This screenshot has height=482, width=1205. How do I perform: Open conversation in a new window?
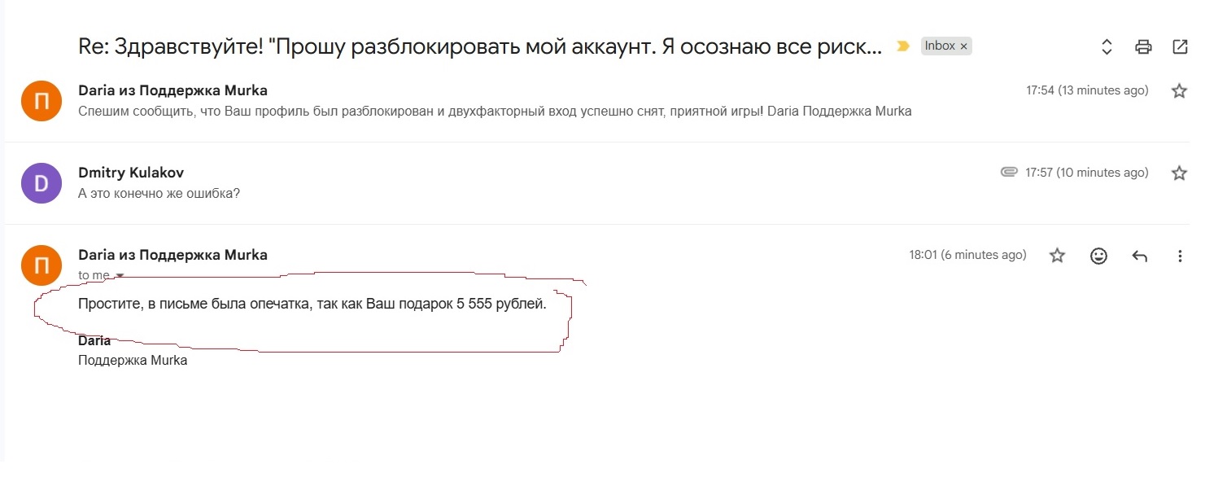click(1180, 47)
